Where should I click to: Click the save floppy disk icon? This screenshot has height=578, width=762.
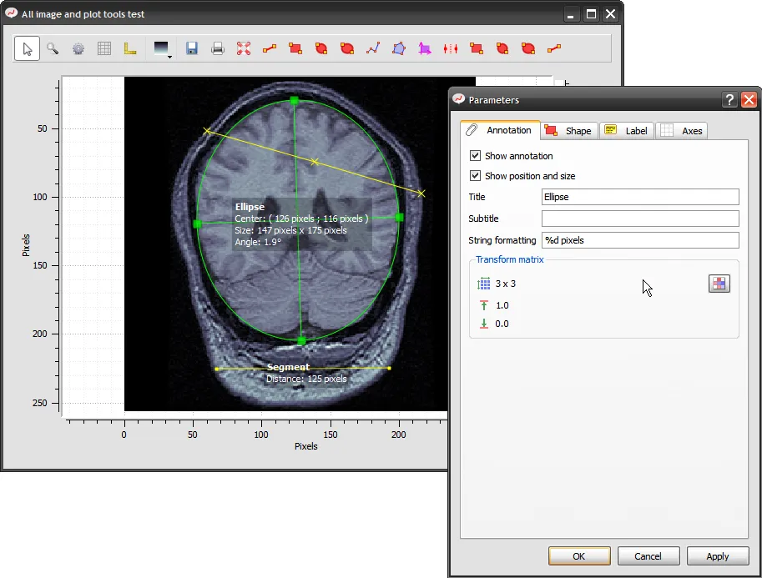pos(192,49)
